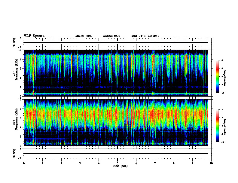Click the "VLF Spectra" plot title
Screen dimensions: 238x183
tap(34, 36)
